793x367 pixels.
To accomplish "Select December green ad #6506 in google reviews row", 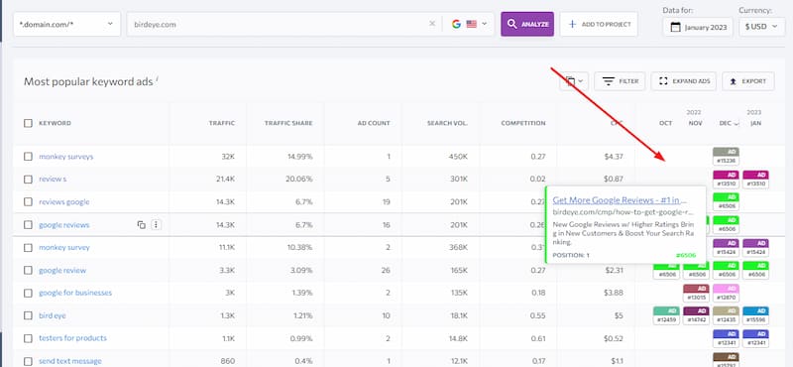I will (x=726, y=225).
